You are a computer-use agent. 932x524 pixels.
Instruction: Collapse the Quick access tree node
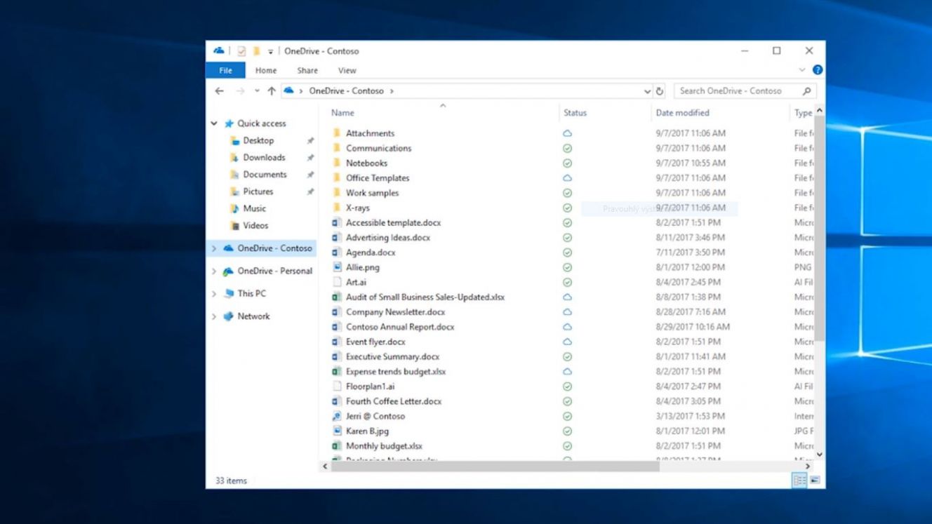click(x=214, y=123)
